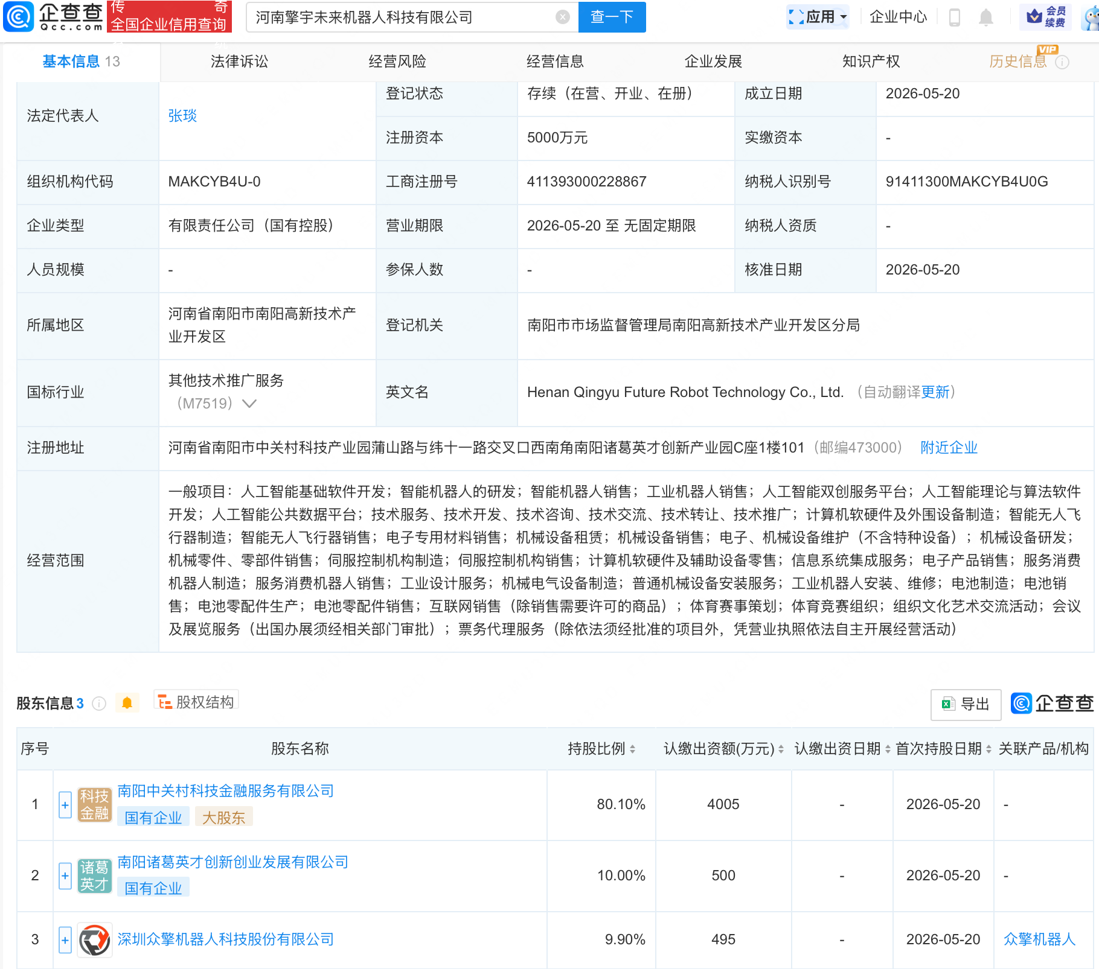This screenshot has height=969, width=1099.
Task: Switch to 法律诉讼 tab
Action: [239, 62]
